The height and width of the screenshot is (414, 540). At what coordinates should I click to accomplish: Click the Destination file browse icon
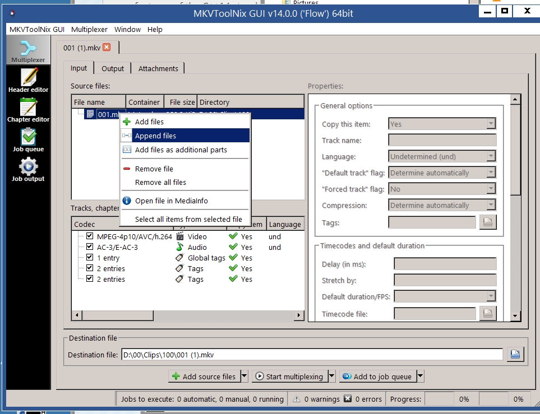(x=515, y=354)
